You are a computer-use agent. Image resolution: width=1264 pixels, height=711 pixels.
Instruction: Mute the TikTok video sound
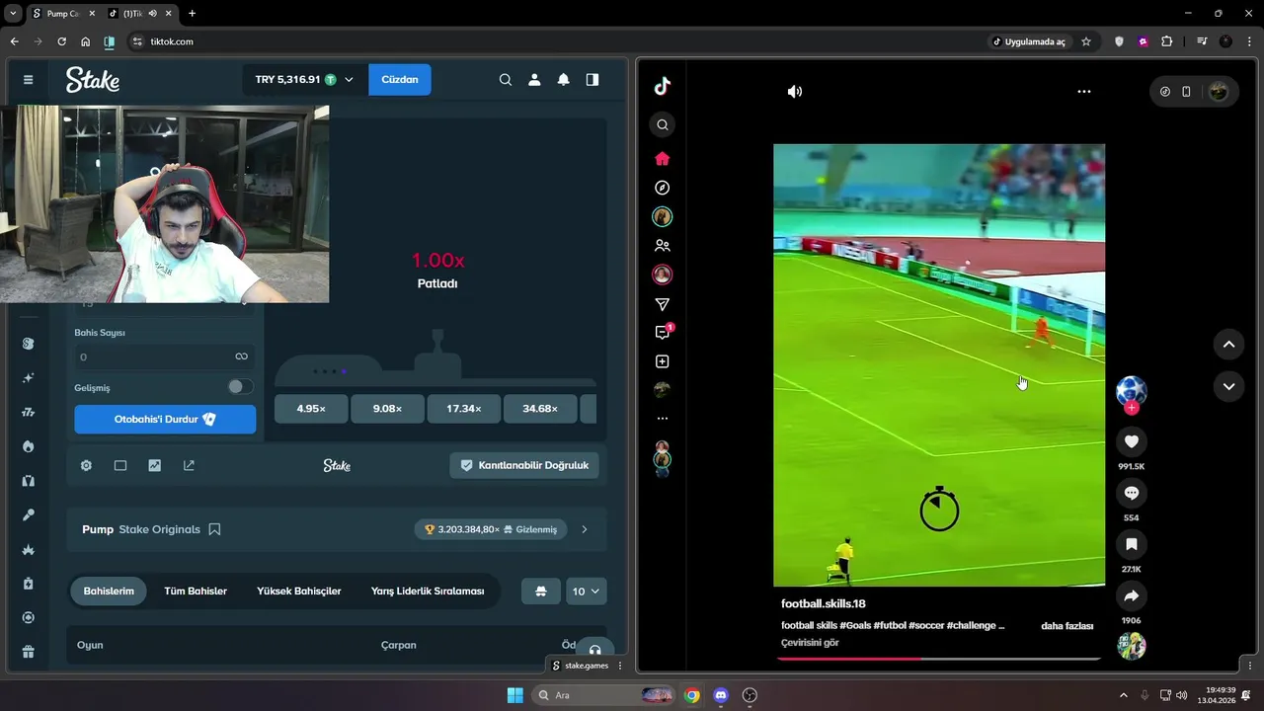[x=795, y=91]
